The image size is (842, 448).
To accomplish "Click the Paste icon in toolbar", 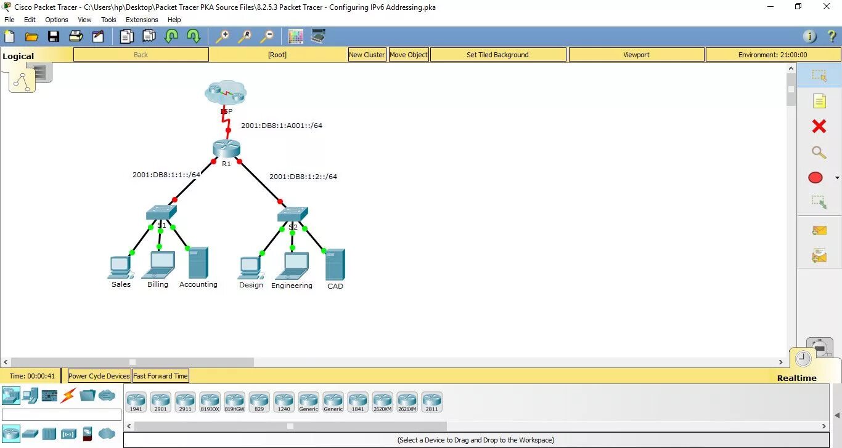I will 149,36.
